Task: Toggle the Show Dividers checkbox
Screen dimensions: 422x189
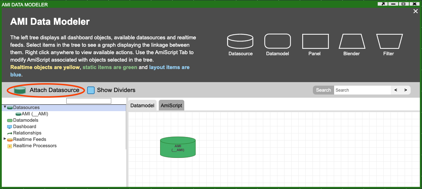Action: (91, 90)
